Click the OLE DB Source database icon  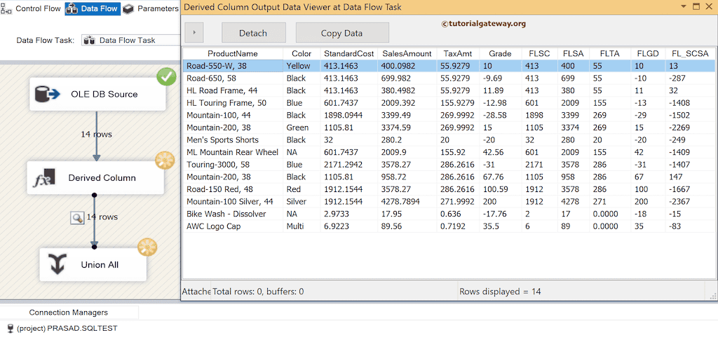pyautogui.click(x=50, y=94)
